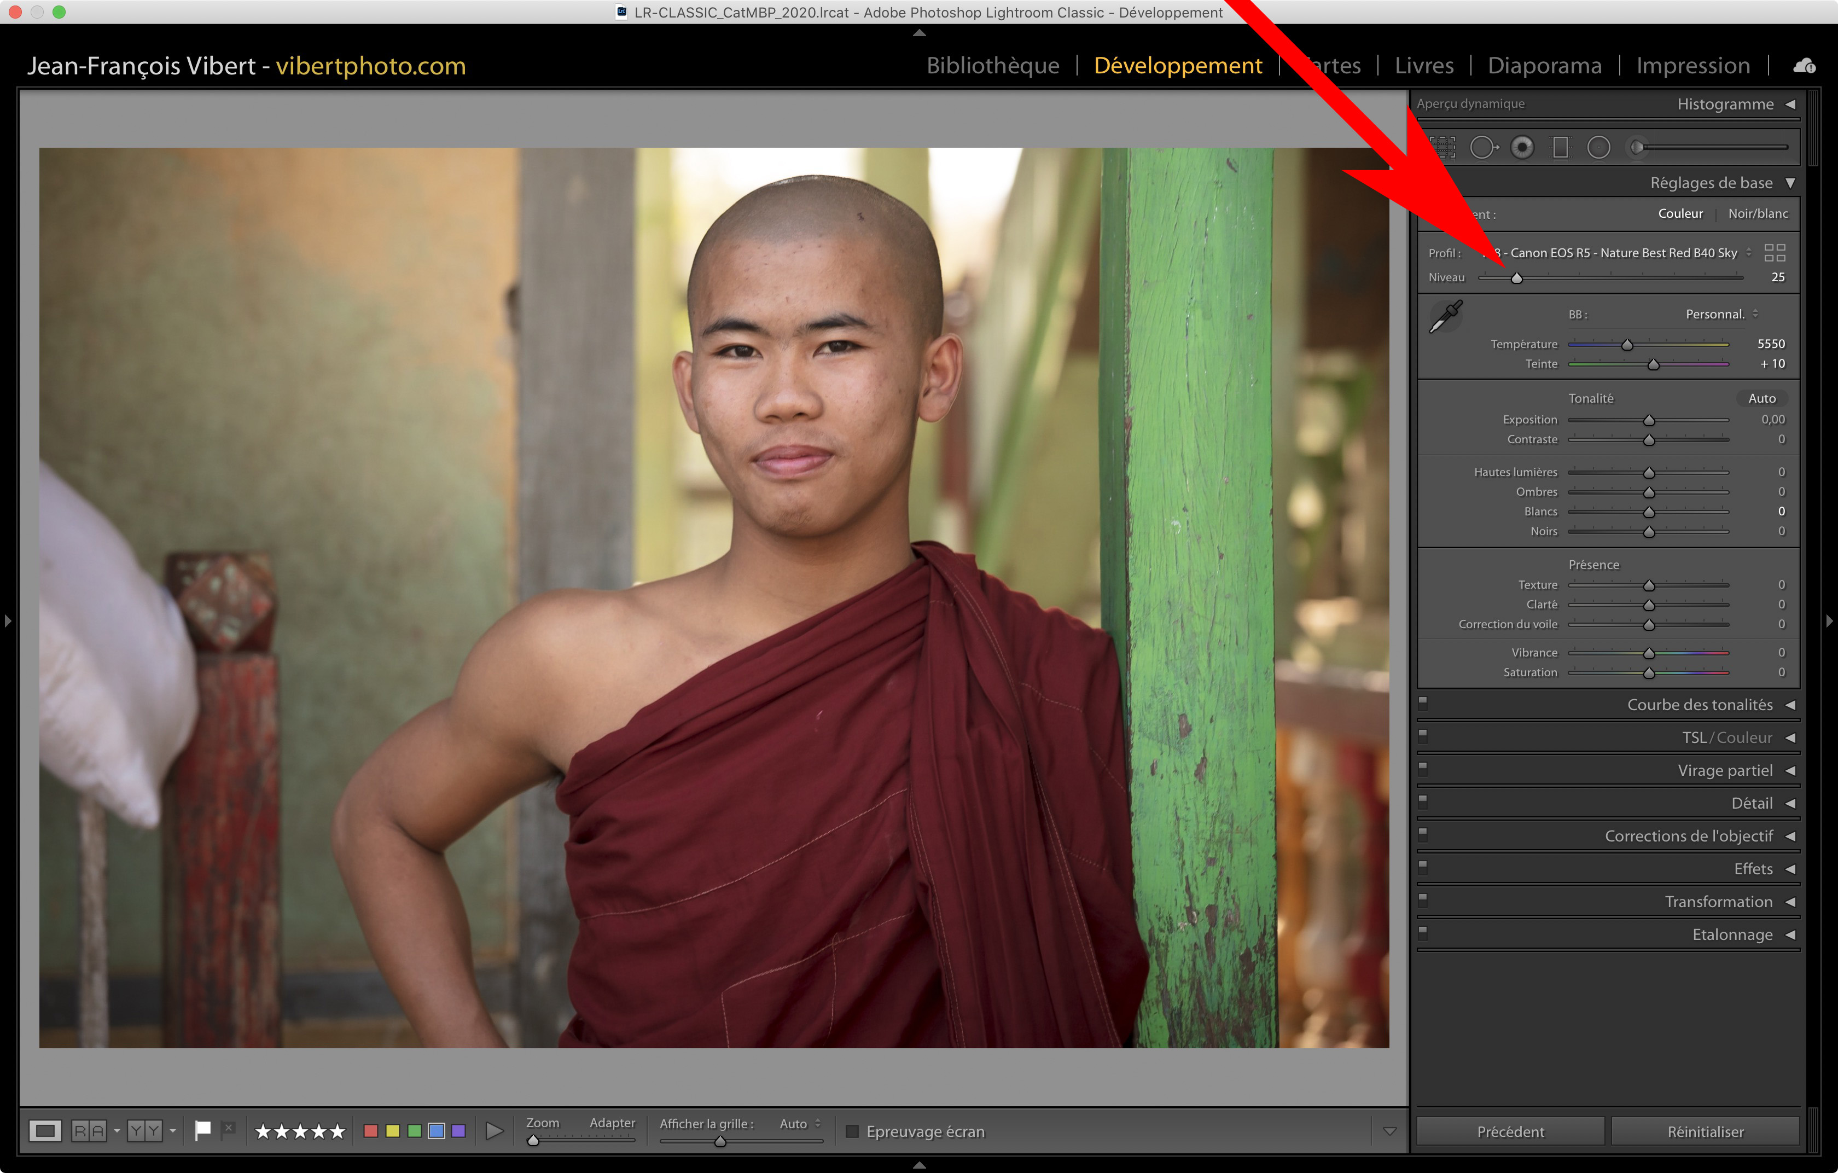Click the cloud sync status icon
Image resolution: width=1838 pixels, height=1173 pixels.
click(x=1805, y=66)
